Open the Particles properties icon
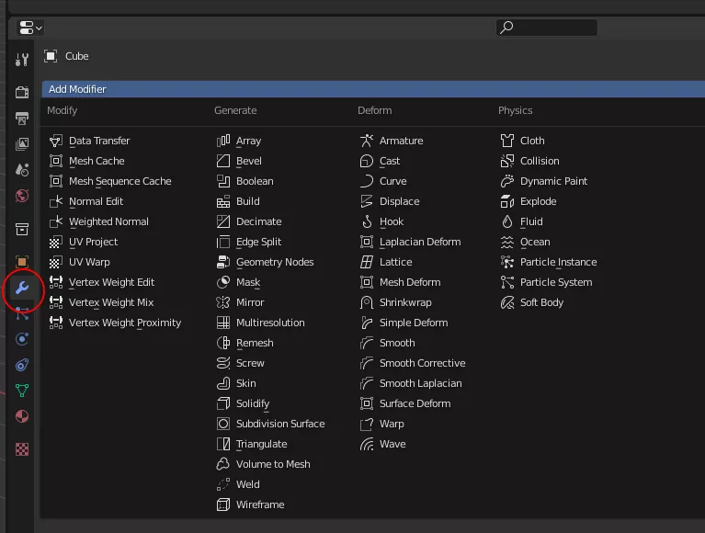This screenshot has height=533, width=705. click(22, 314)
